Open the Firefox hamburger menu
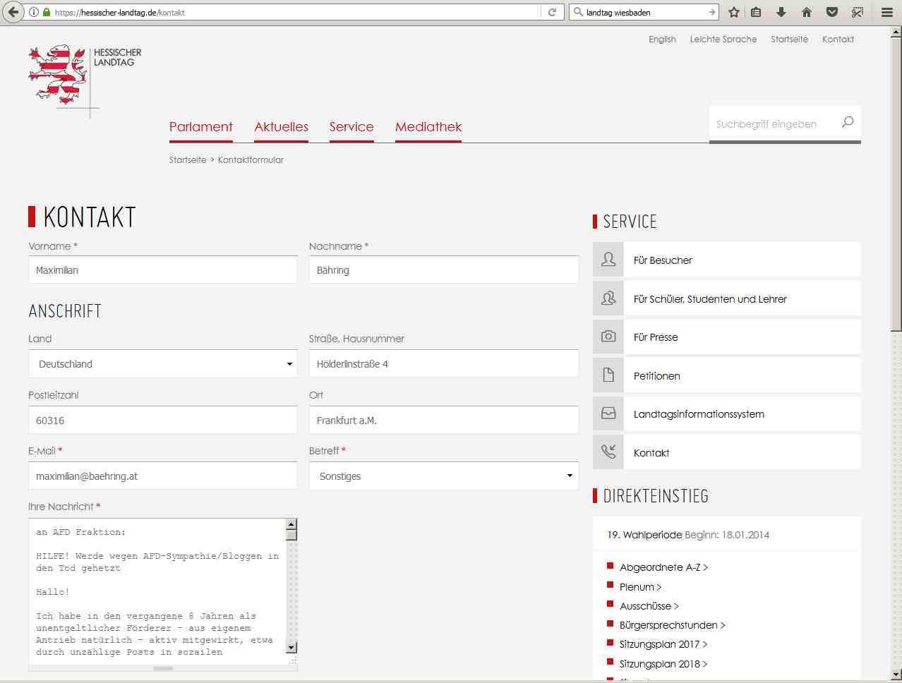902x683 pixels. [887, 12]
